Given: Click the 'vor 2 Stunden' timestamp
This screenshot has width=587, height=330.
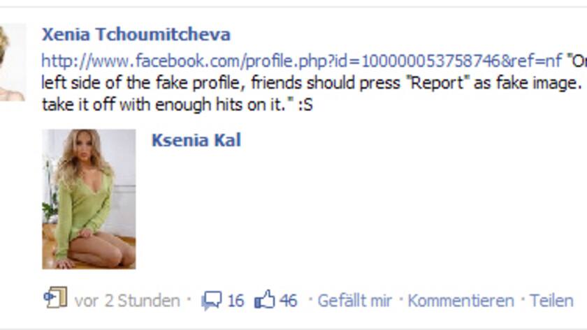Looking at the screenshot, I should (127, 301).
